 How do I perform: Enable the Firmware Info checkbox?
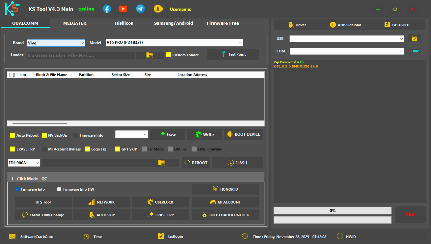point(76,135)
